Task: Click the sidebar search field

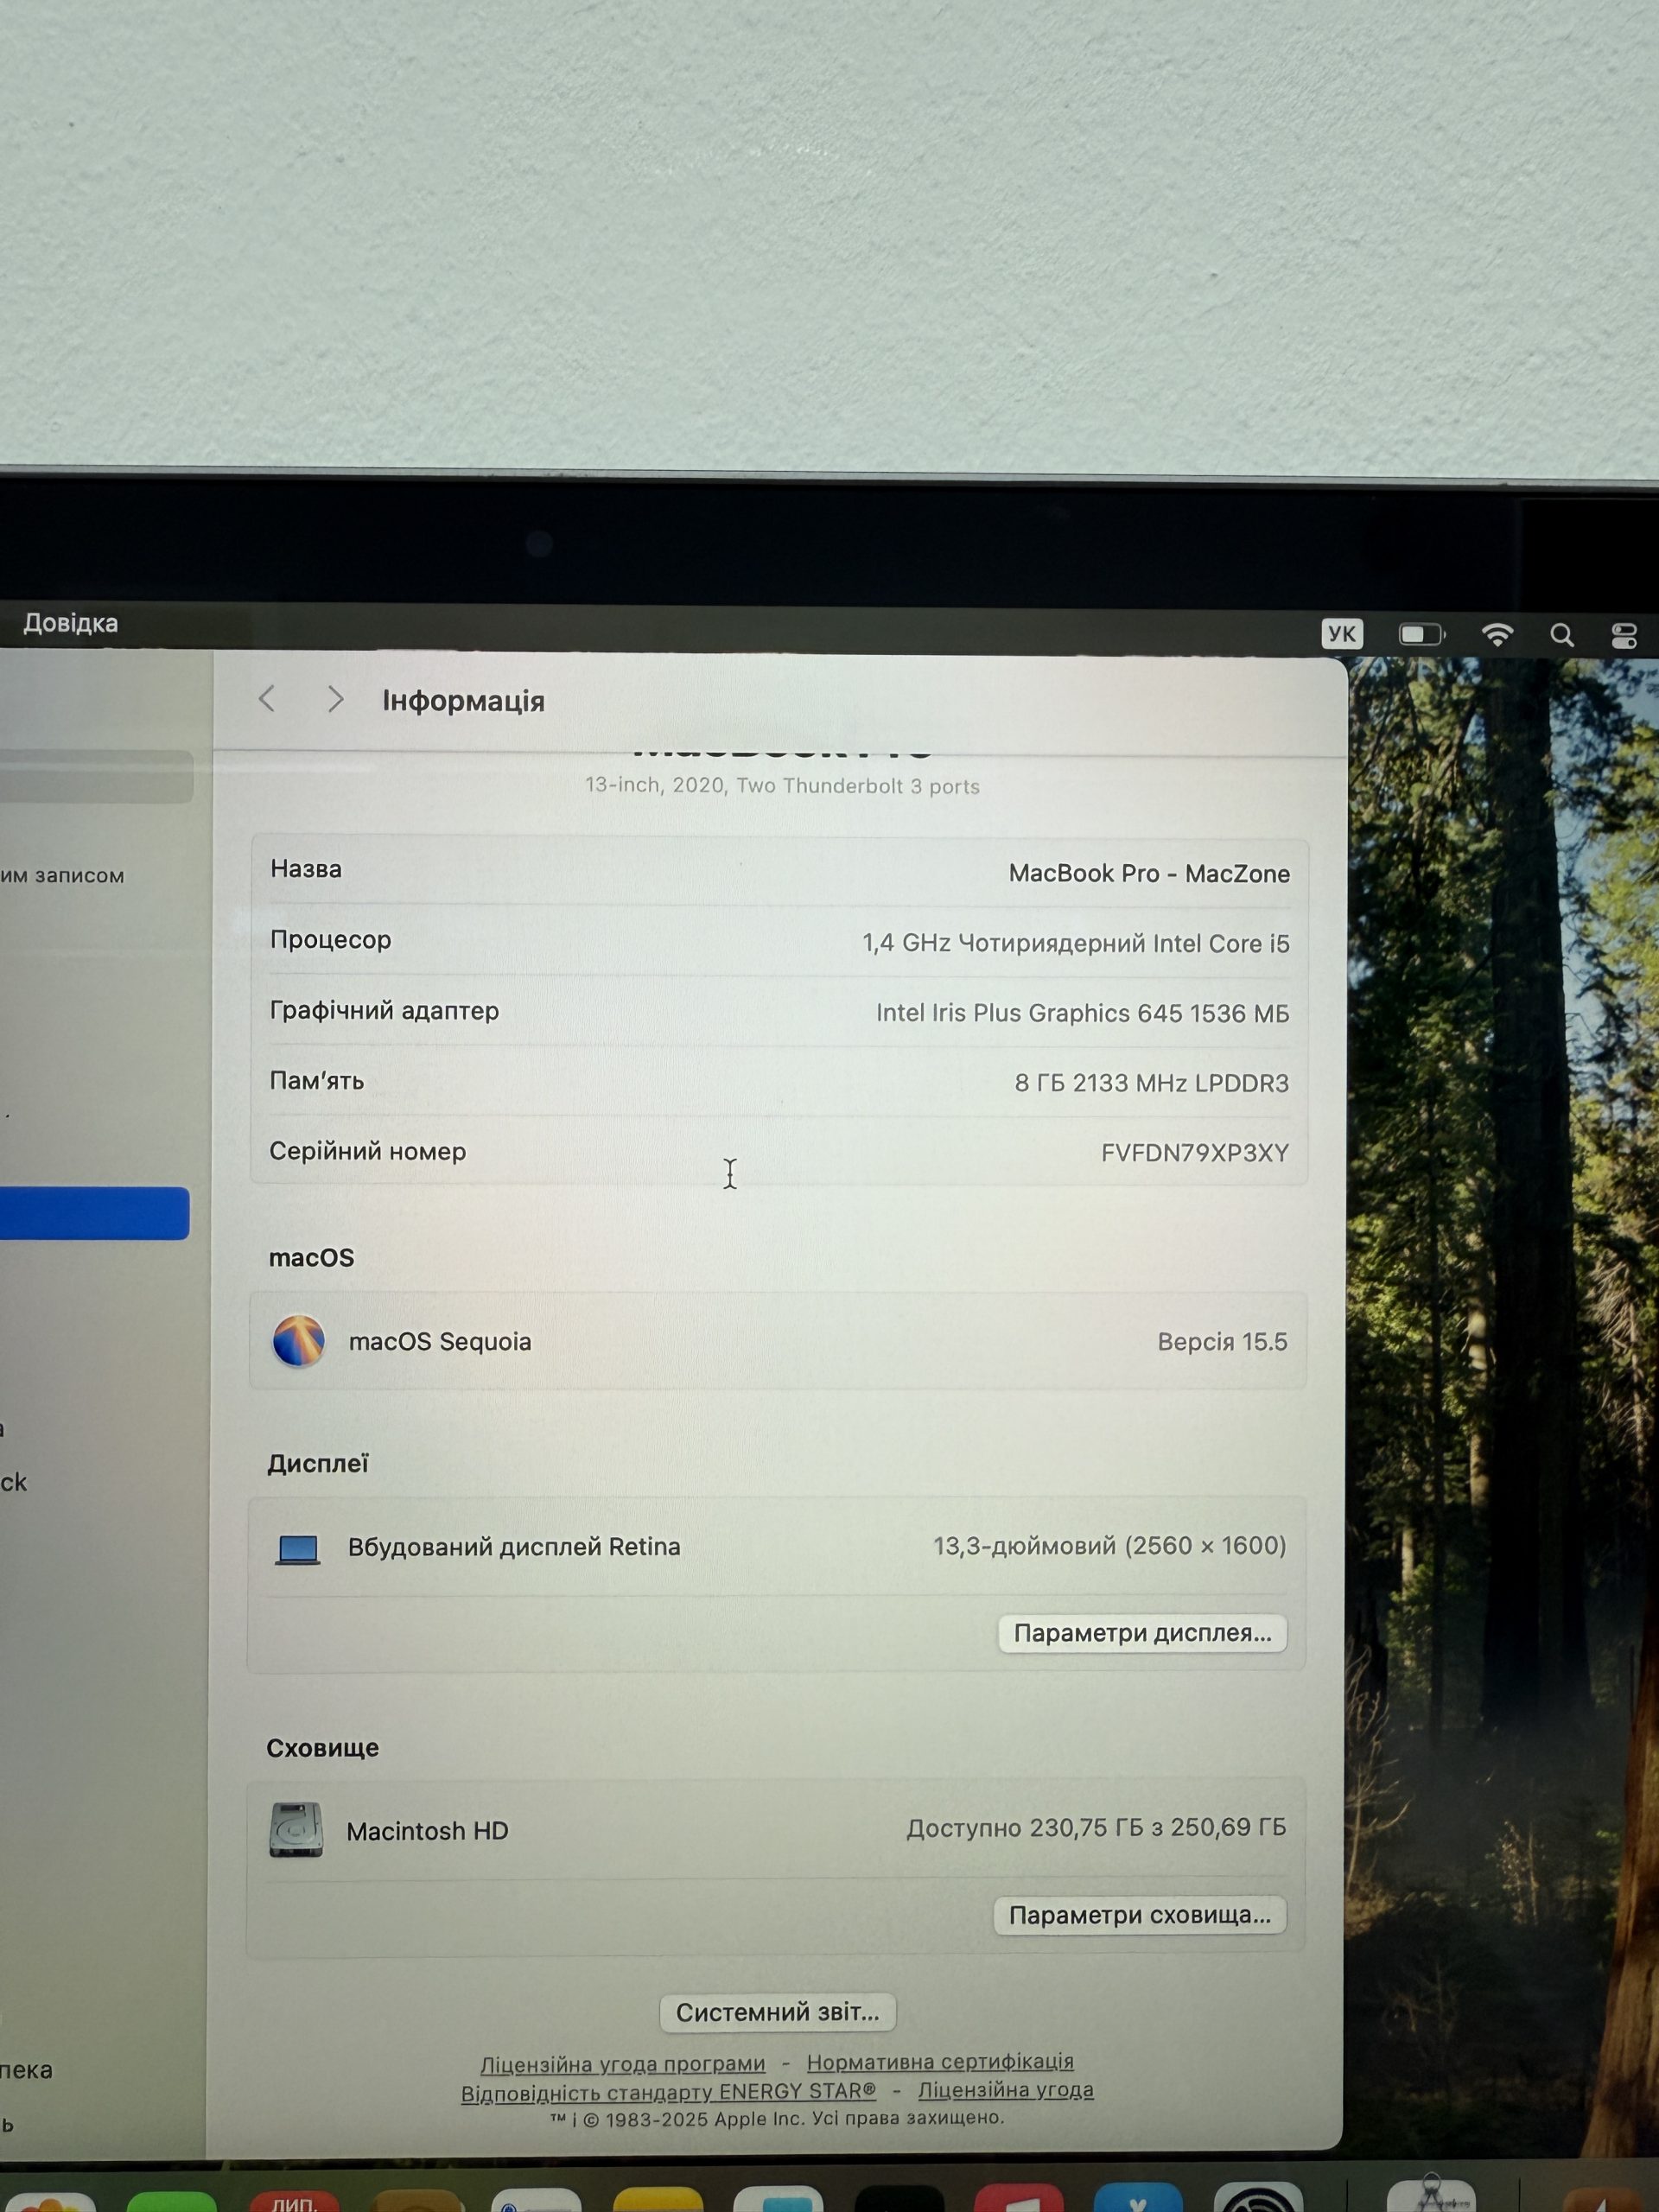Action: pyautogui.click(x=96, y=777)
